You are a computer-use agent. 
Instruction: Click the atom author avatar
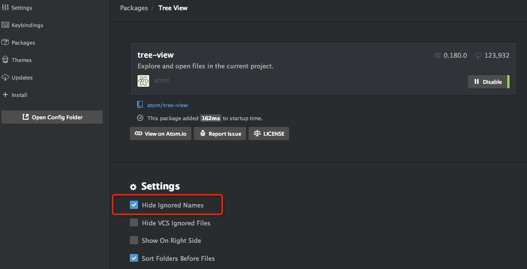coord(143,81)
